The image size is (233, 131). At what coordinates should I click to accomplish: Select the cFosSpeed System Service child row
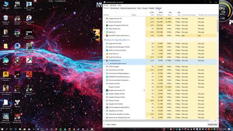[x=160, y=64]
